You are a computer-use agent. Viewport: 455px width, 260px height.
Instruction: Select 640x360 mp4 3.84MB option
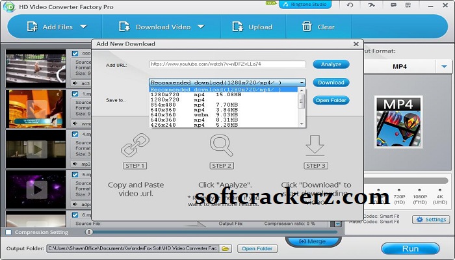click(224, 110)
